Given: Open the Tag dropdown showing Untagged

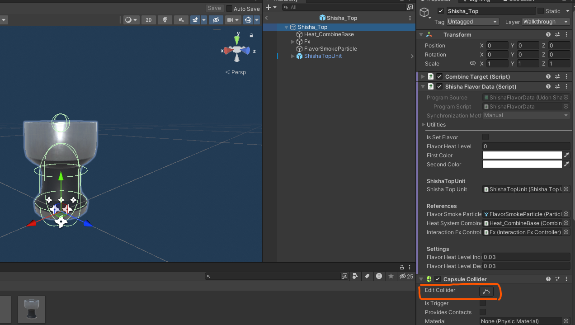Looking at the screenshot, I should point(472,22).
